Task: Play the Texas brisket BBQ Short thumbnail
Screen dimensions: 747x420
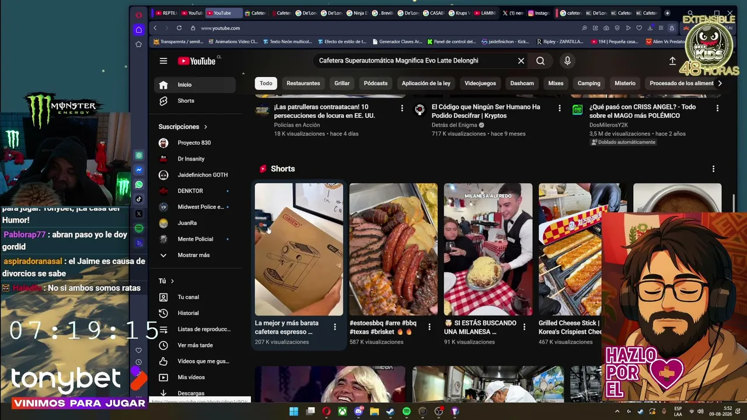Action: coord(393,249)
